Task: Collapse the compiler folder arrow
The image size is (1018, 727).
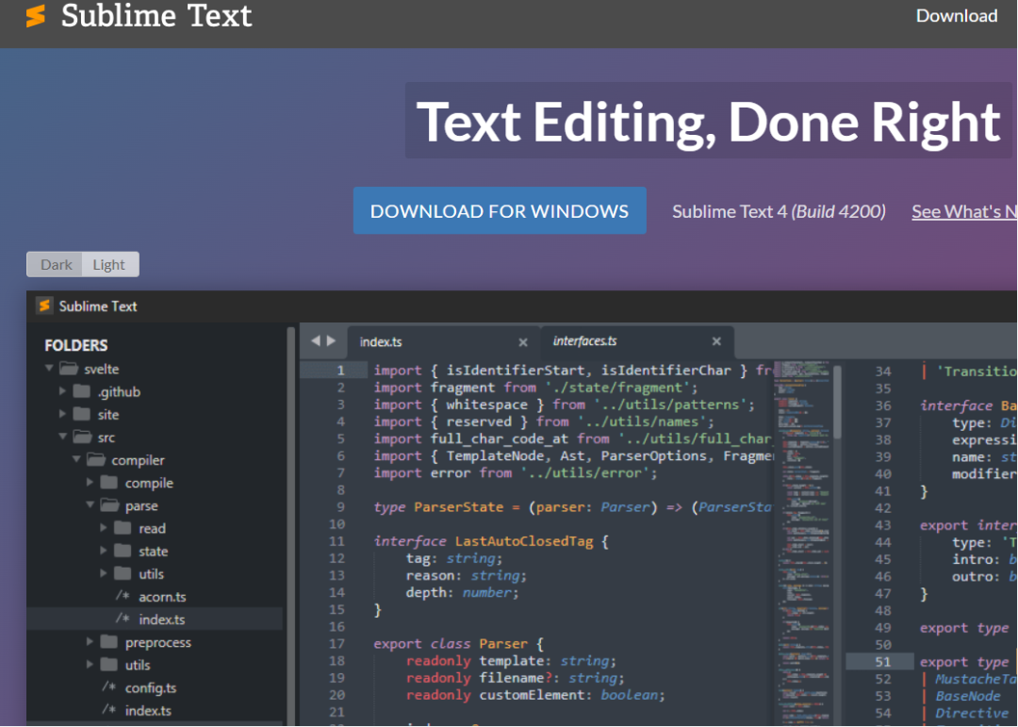Action: (x=76, y=459)
